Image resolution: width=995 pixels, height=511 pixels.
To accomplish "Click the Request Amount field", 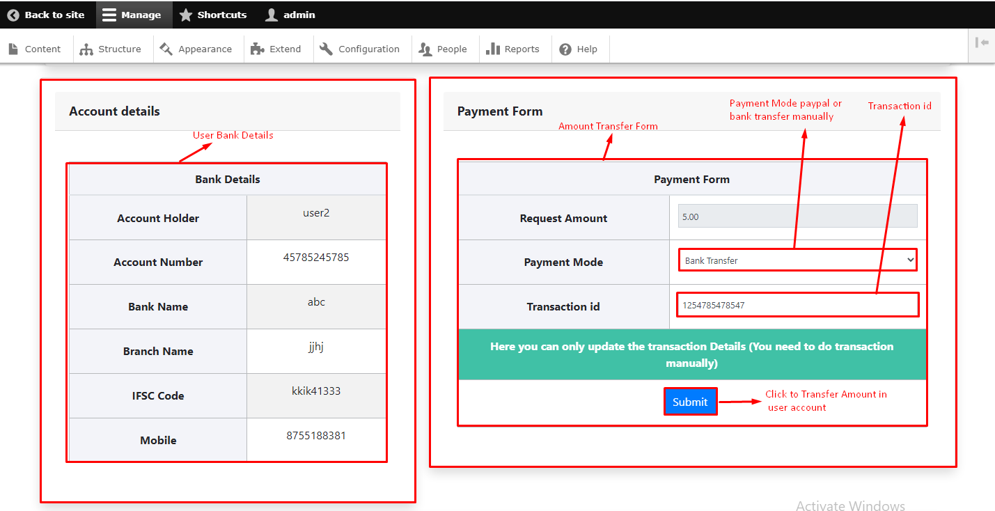I will [x=797, y=217].
